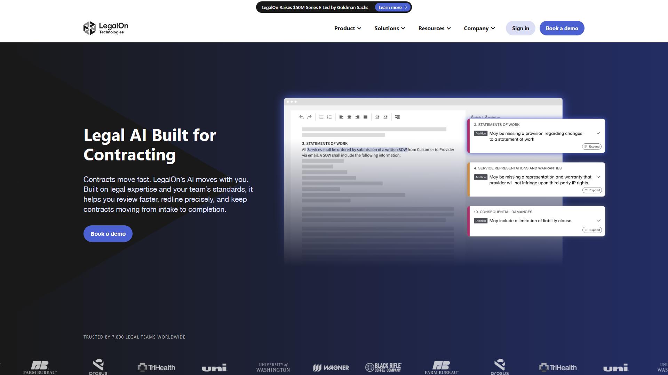Choose the align left icon
The image size is (668, 375).
pyautogui.click(x=341, y=117)
